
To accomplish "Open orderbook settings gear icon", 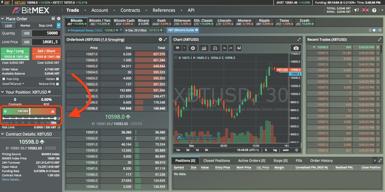I will pos(160,39).
